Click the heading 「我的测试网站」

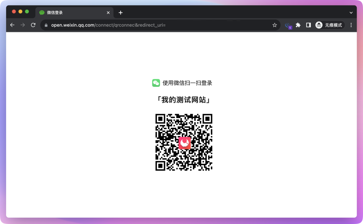point(184,100)
